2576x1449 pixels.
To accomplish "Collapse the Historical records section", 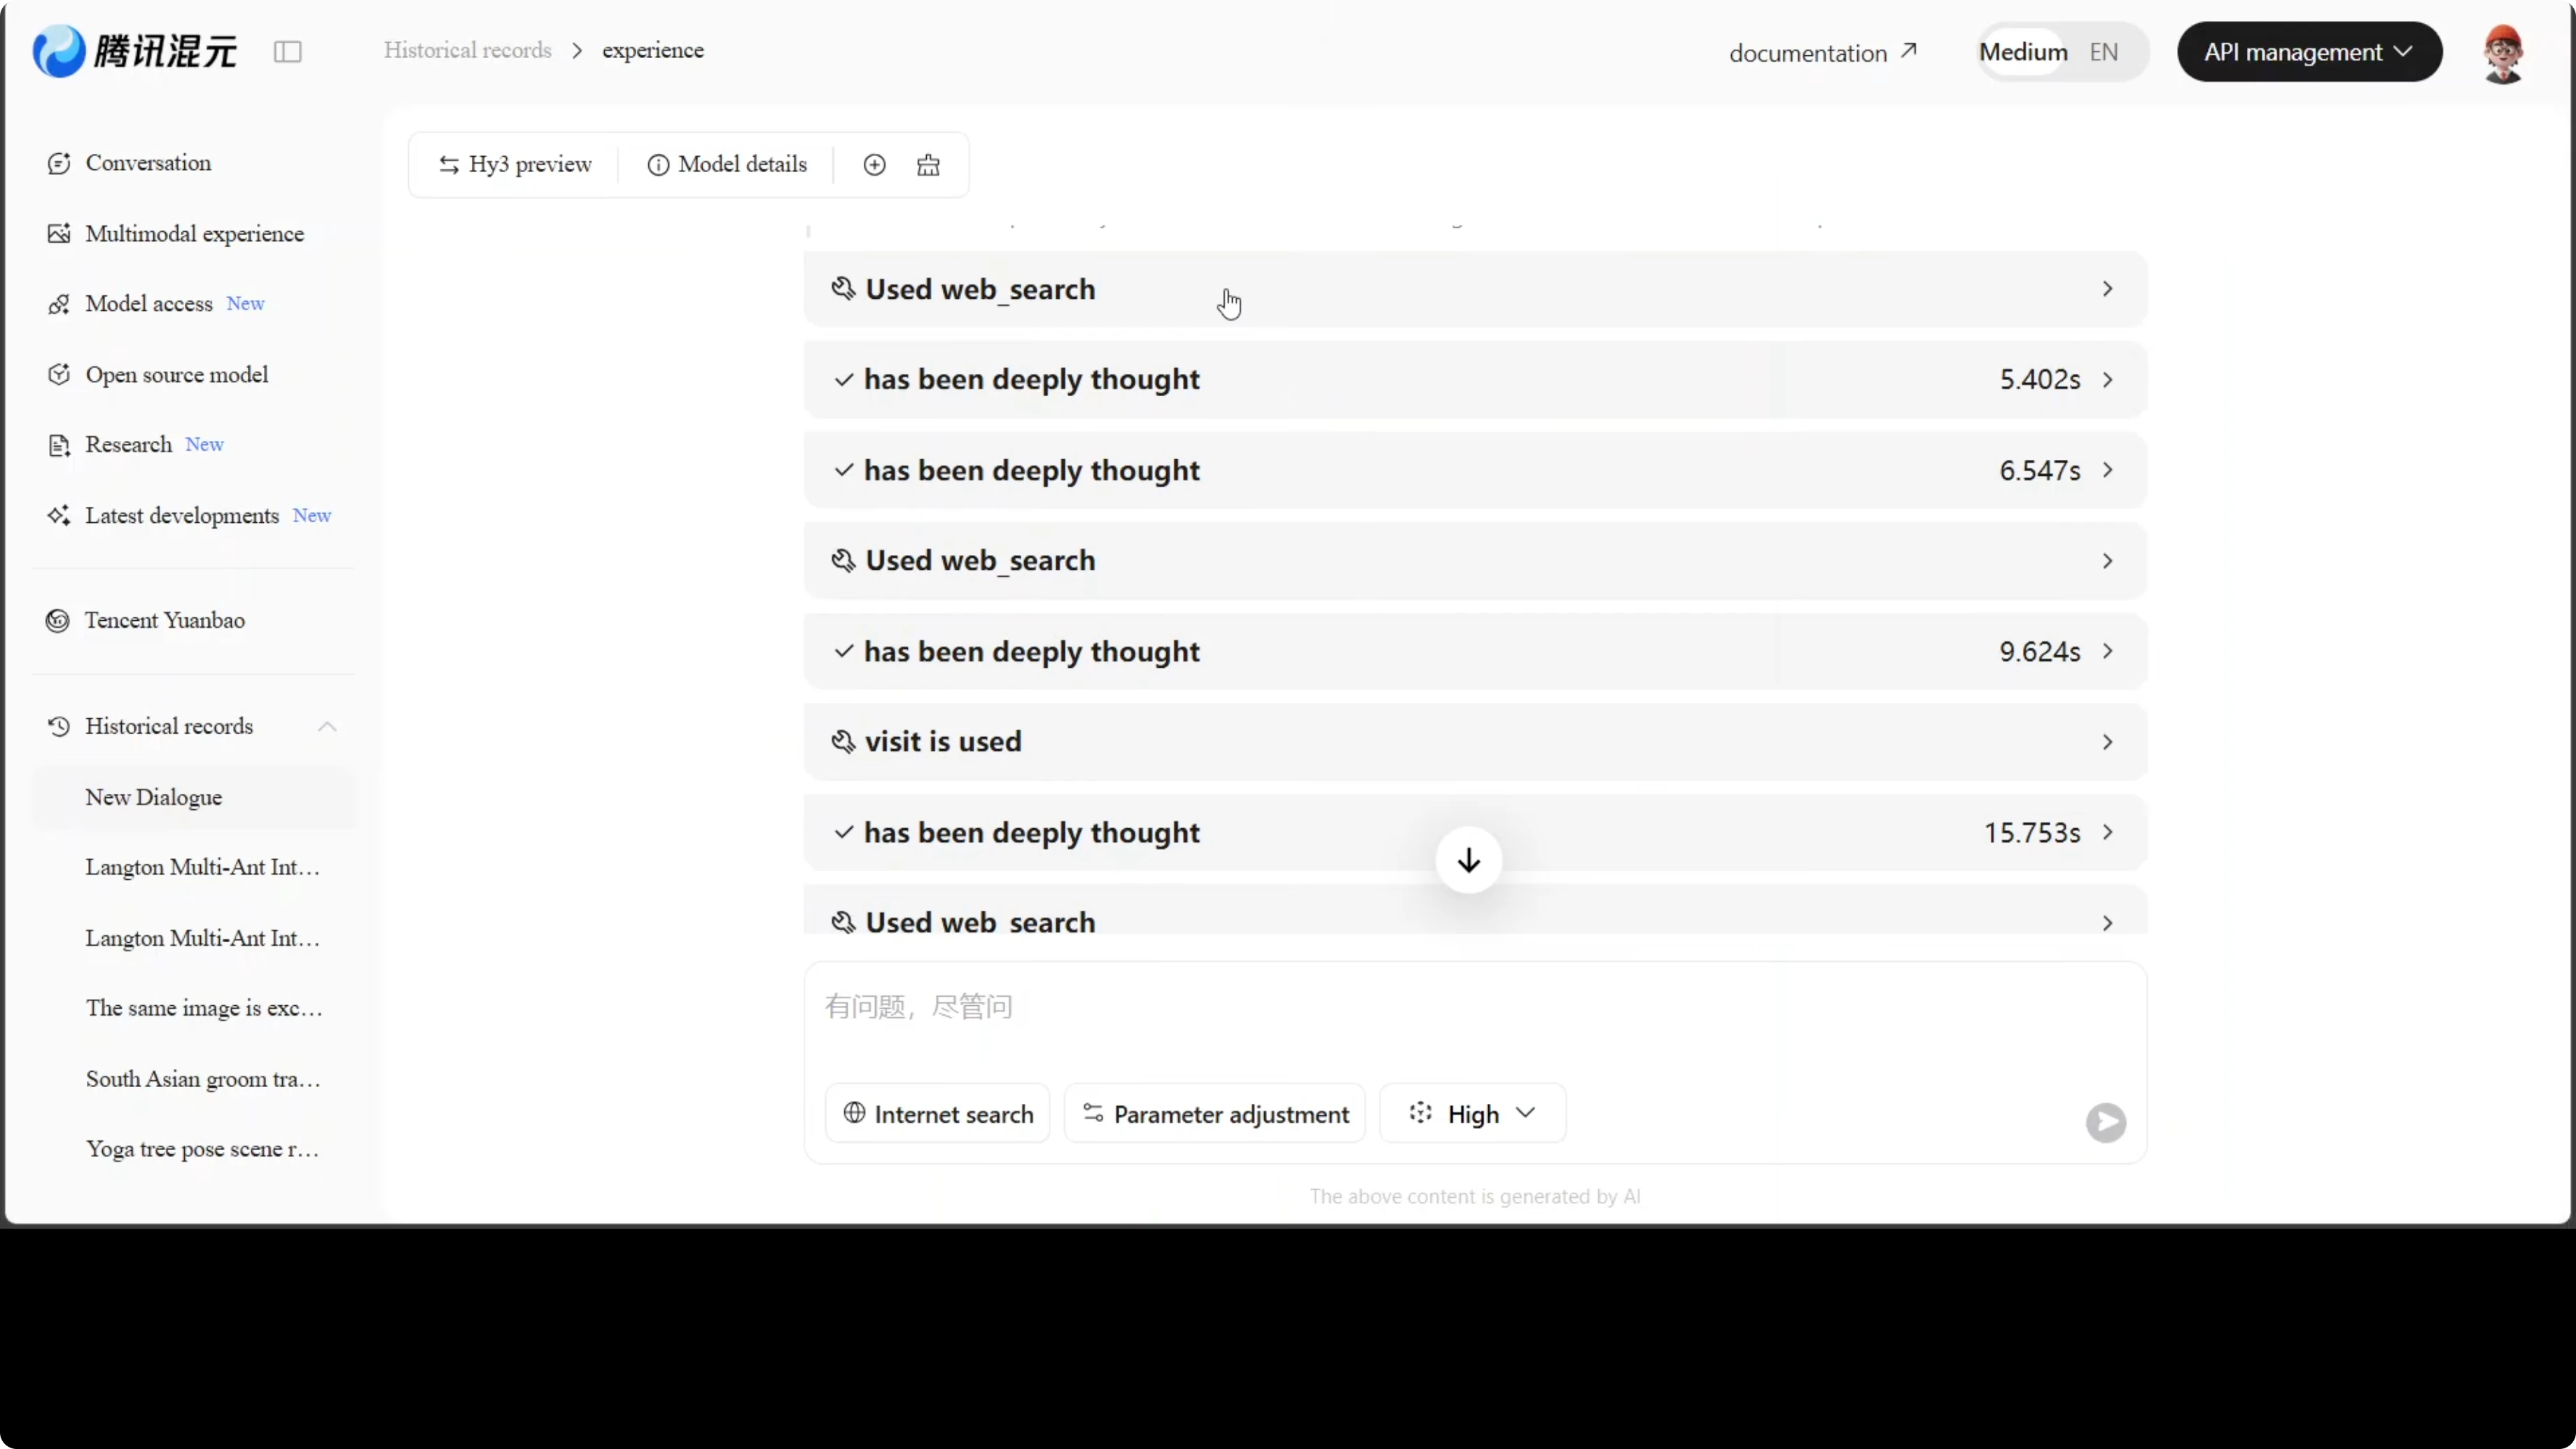I will point(327,727).
